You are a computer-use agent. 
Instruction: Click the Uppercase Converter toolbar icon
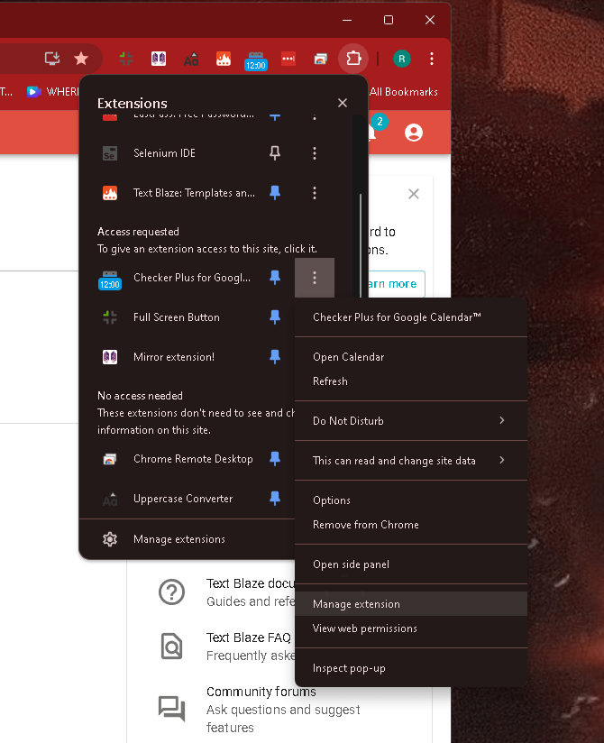[191, 60]
